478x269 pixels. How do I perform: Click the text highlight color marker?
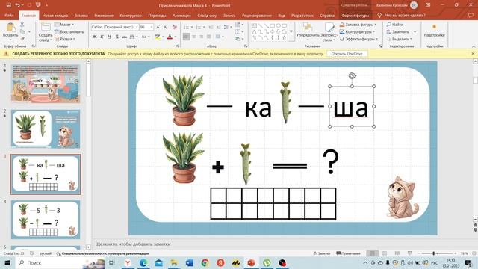click(158, 37)
